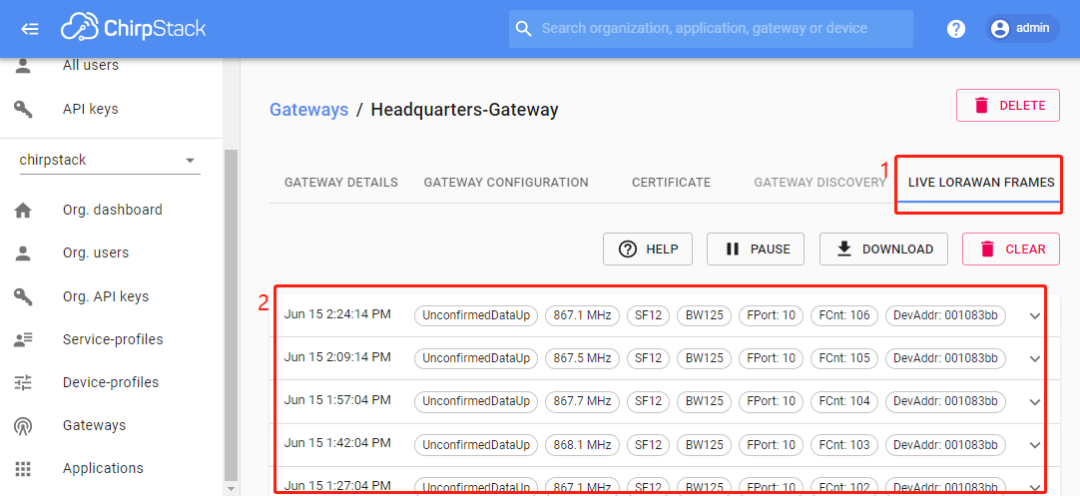The height and width of the screenshot is (496, 1080).
Task: Click the Device-profiles sliders icon
Action: [23, 382]
